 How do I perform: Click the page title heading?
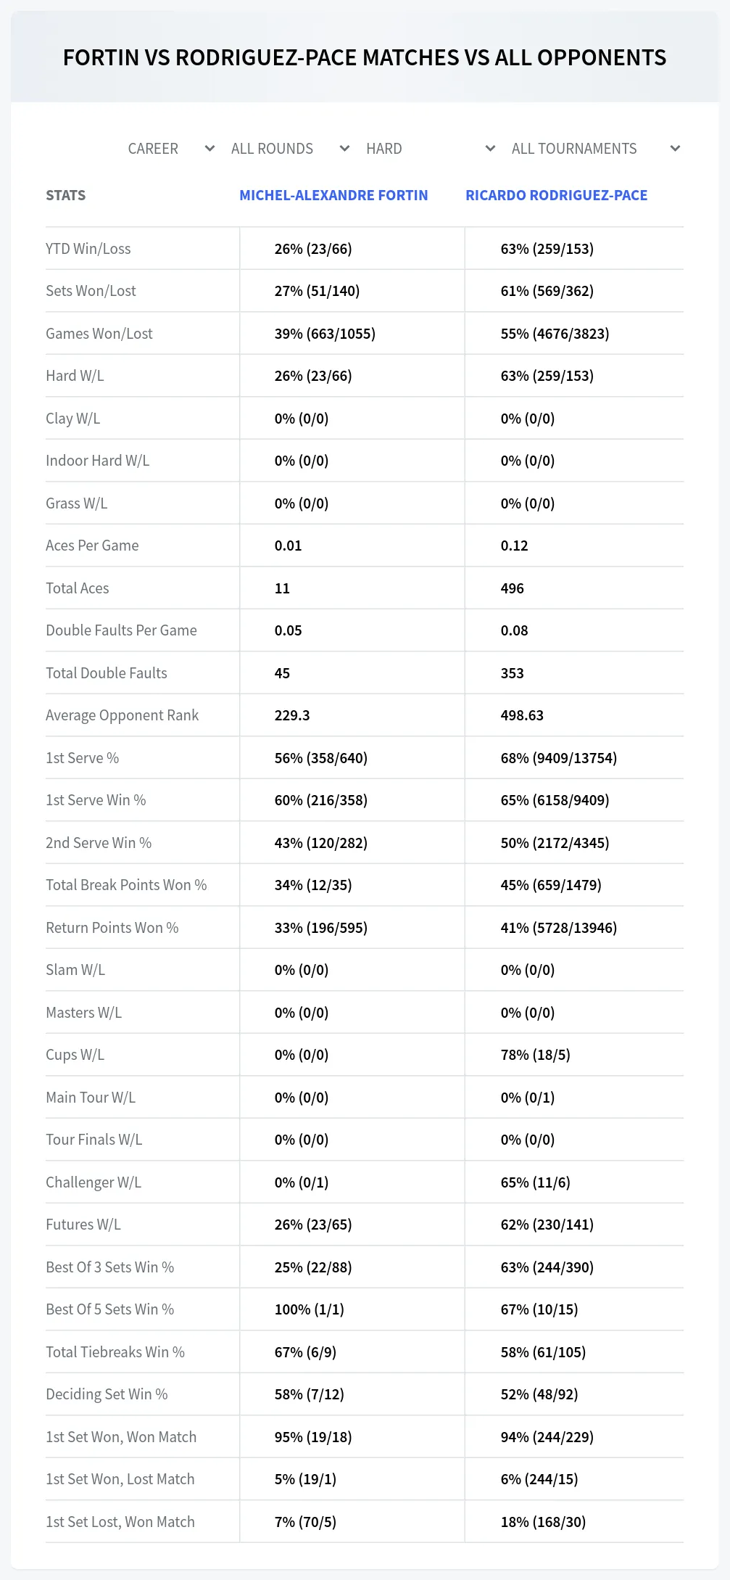click(x=365, y=57)
